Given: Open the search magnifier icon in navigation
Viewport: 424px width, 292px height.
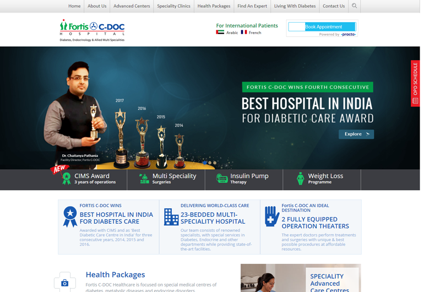Looking at the screenshot, I should [x=354, y=6].
